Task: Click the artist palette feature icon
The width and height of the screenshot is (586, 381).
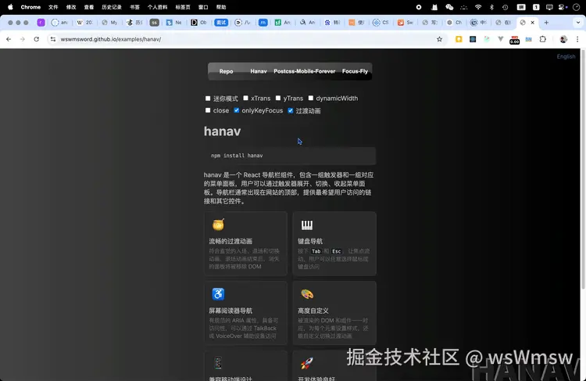Action: click(307, 294)
